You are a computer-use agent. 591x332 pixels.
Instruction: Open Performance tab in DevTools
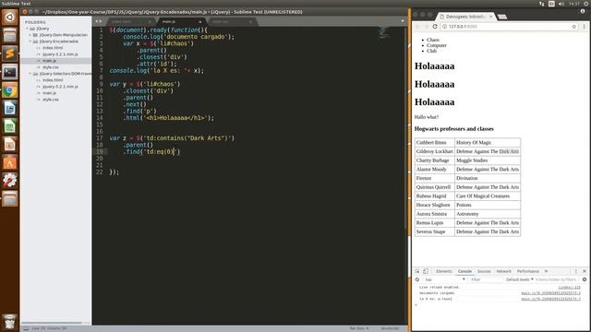528,271
